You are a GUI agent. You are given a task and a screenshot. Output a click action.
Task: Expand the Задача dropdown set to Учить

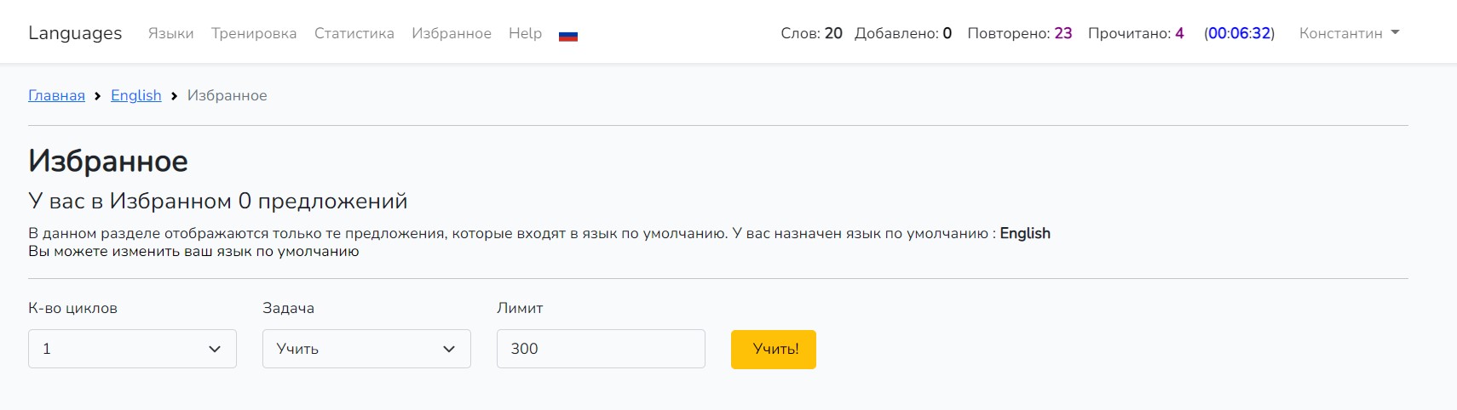tap(366, 349)
